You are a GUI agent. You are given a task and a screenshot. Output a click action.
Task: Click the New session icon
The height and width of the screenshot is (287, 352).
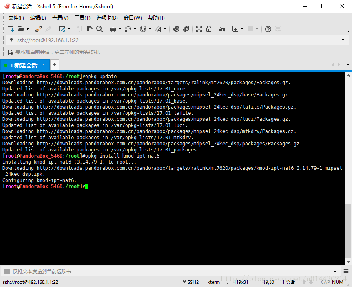(x=11, y=29)
